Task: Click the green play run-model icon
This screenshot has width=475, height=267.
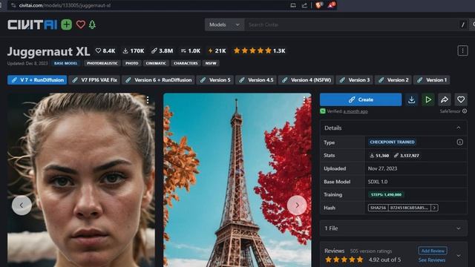Action: click(428, 99)
